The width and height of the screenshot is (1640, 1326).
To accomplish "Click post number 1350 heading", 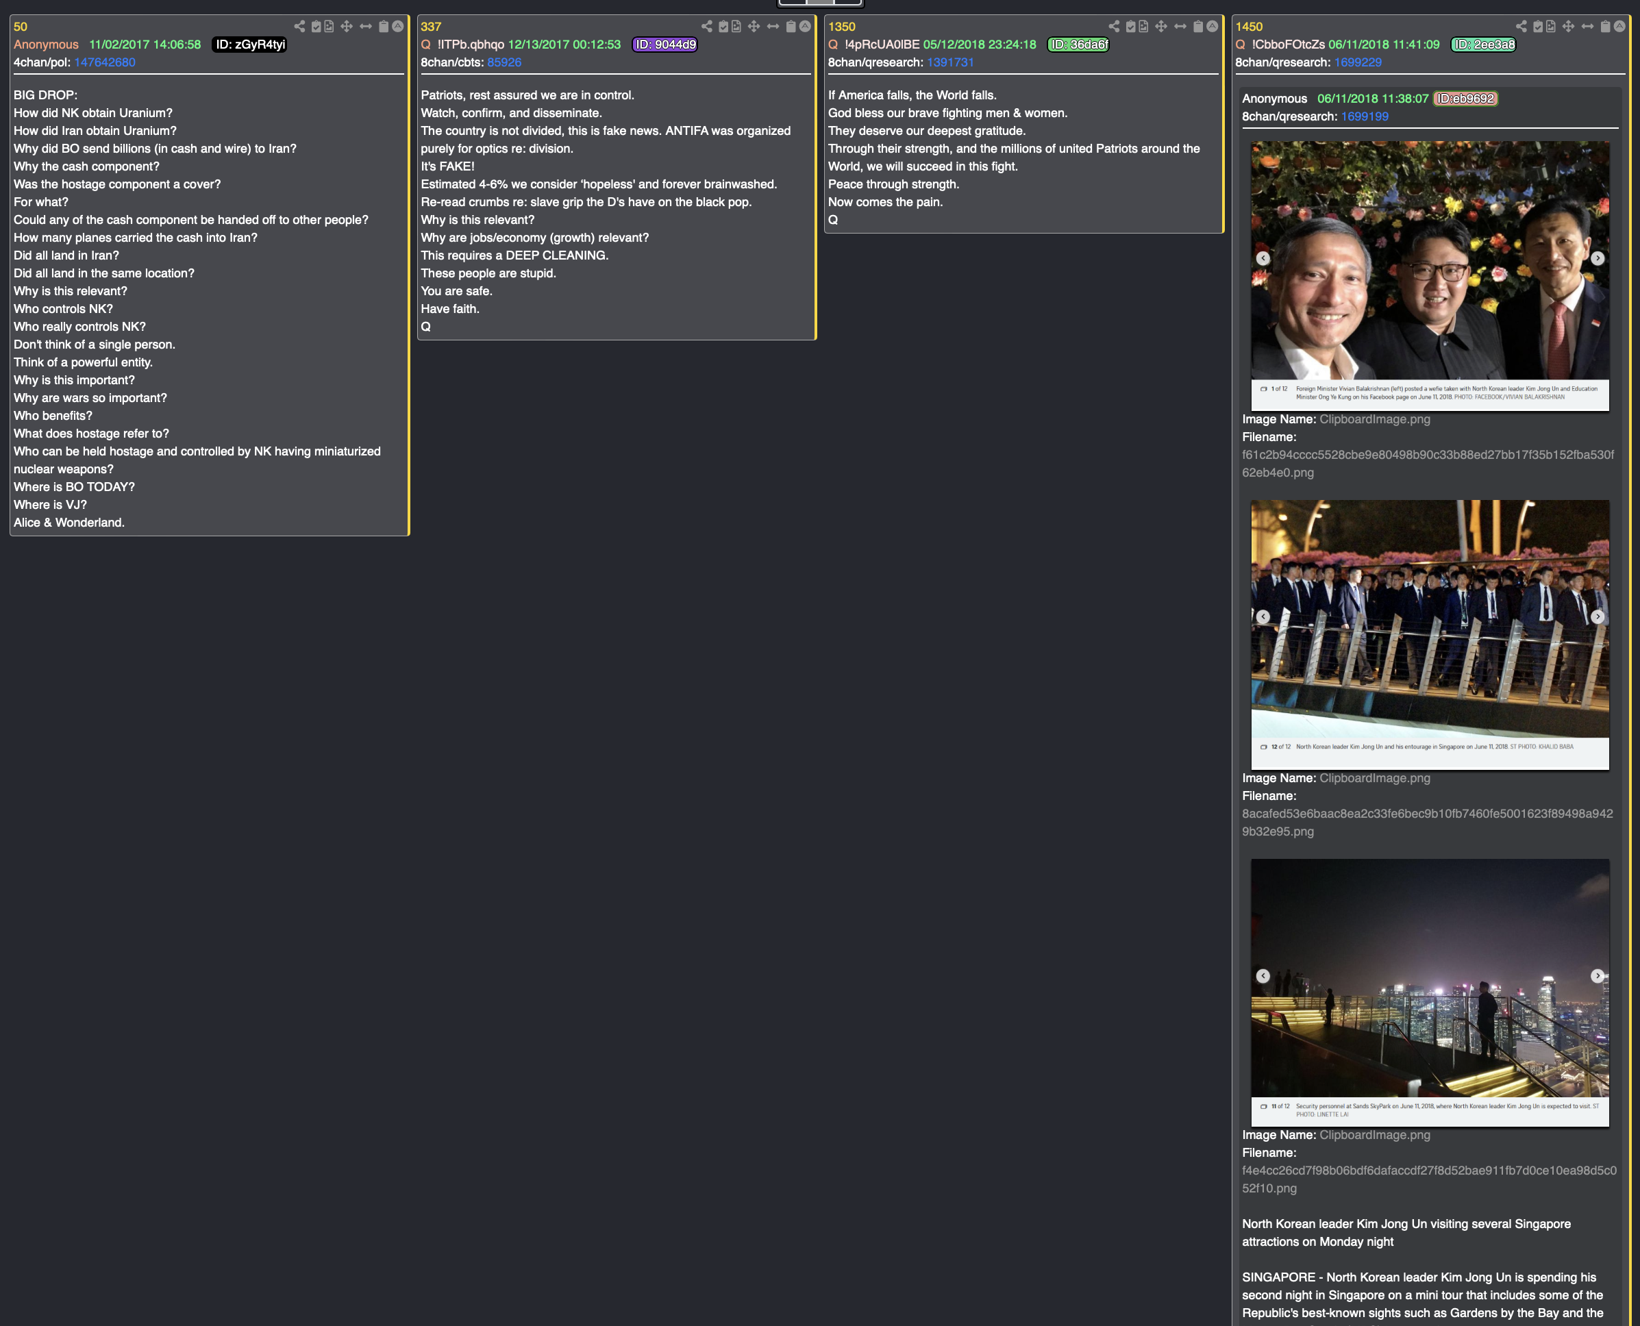I will [x=842, y=27].
